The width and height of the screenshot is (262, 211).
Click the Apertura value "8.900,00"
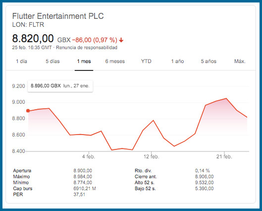point(83,171)
